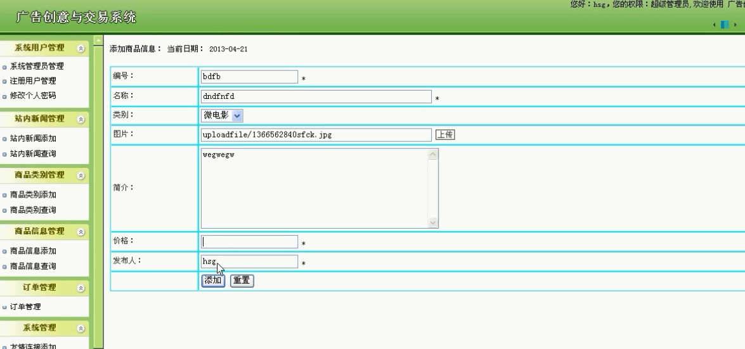Click the 商品类别管理 section header
The image size is (745, 349).
[x=44, y=175]
